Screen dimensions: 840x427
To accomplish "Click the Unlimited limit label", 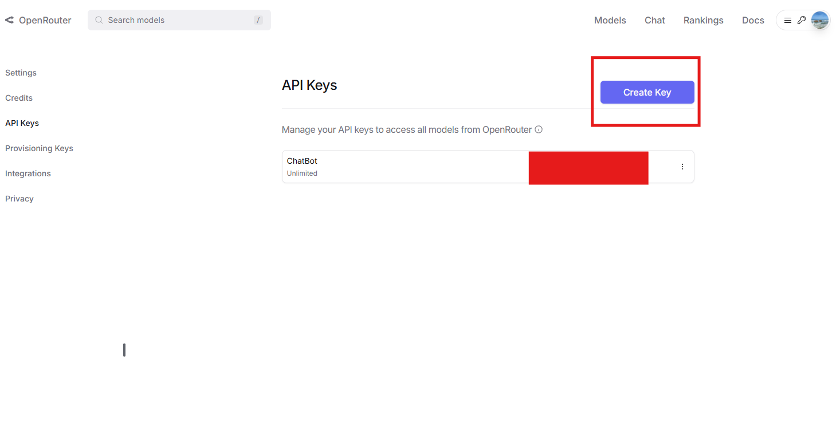I will (302, 173).
